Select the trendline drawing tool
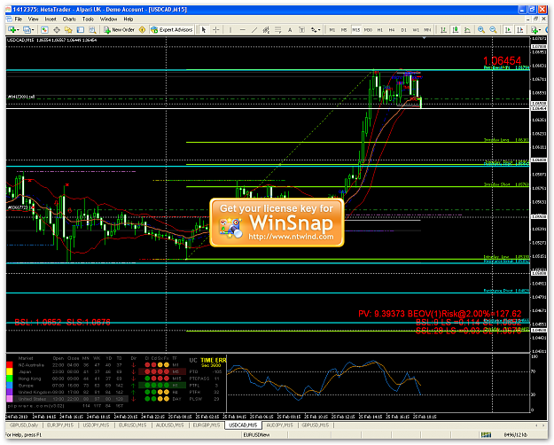Image resolution: width=554 pixels, height=445 pixels. point(254,30)
